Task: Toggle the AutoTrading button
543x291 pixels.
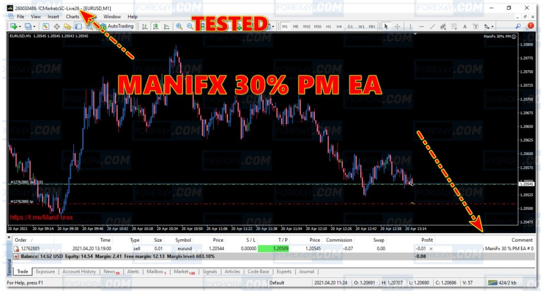Action: (x=116, y=26)
